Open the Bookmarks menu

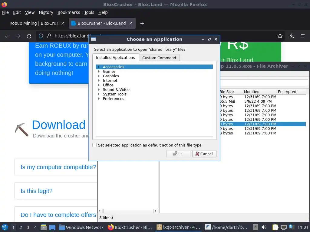[69, 12]
